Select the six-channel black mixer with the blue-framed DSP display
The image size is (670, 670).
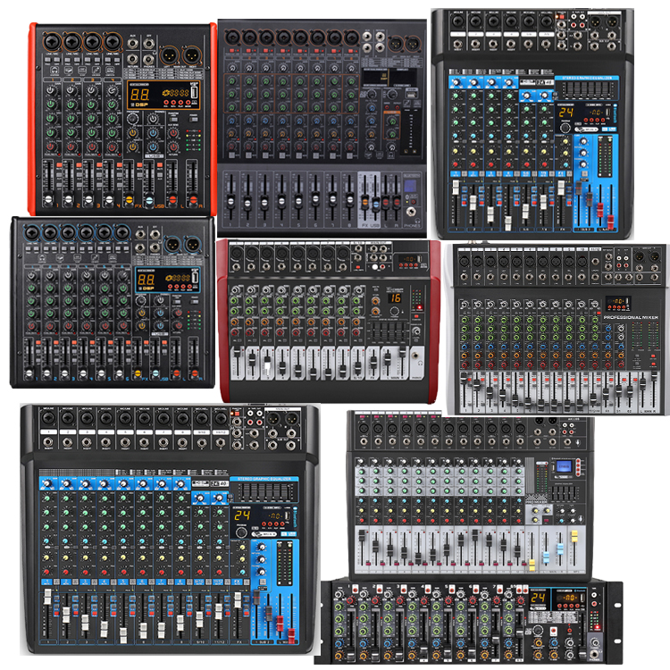tap(113, 303)
